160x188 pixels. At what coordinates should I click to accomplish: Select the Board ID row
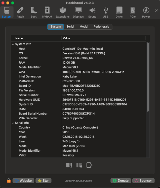coord(78,86)
